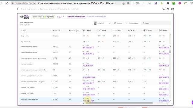
Task: Open the green X extension icon
Action: click(174, 3)
